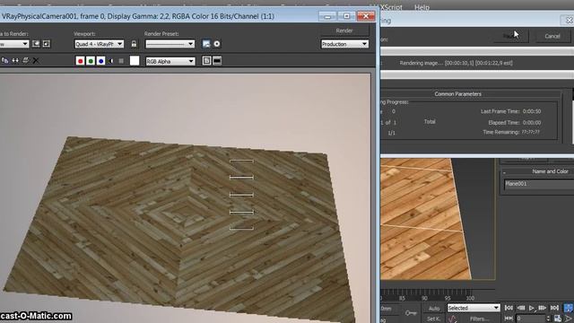This screenshot has width=574, height=323.
Task: Open the Area to Render dropdown
Action: coord(14,44)
